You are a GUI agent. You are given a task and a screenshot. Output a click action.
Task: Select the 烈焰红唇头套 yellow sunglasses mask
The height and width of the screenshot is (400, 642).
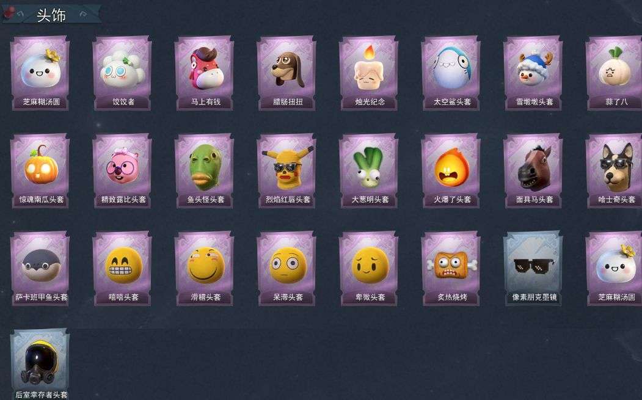tap(286, 171)
